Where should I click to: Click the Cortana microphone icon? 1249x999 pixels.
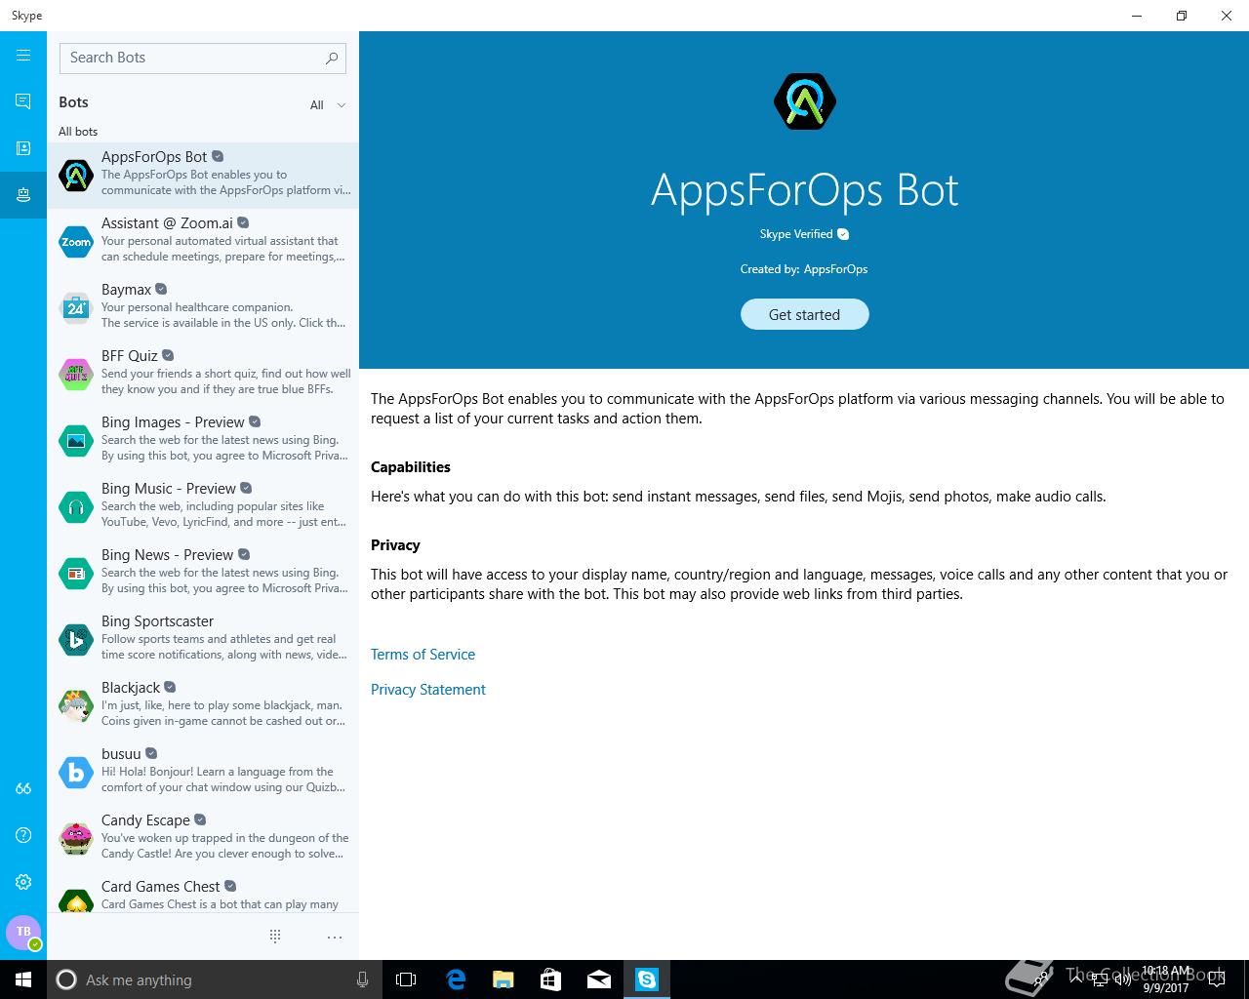pyautogui.click(x=362, y=979)
